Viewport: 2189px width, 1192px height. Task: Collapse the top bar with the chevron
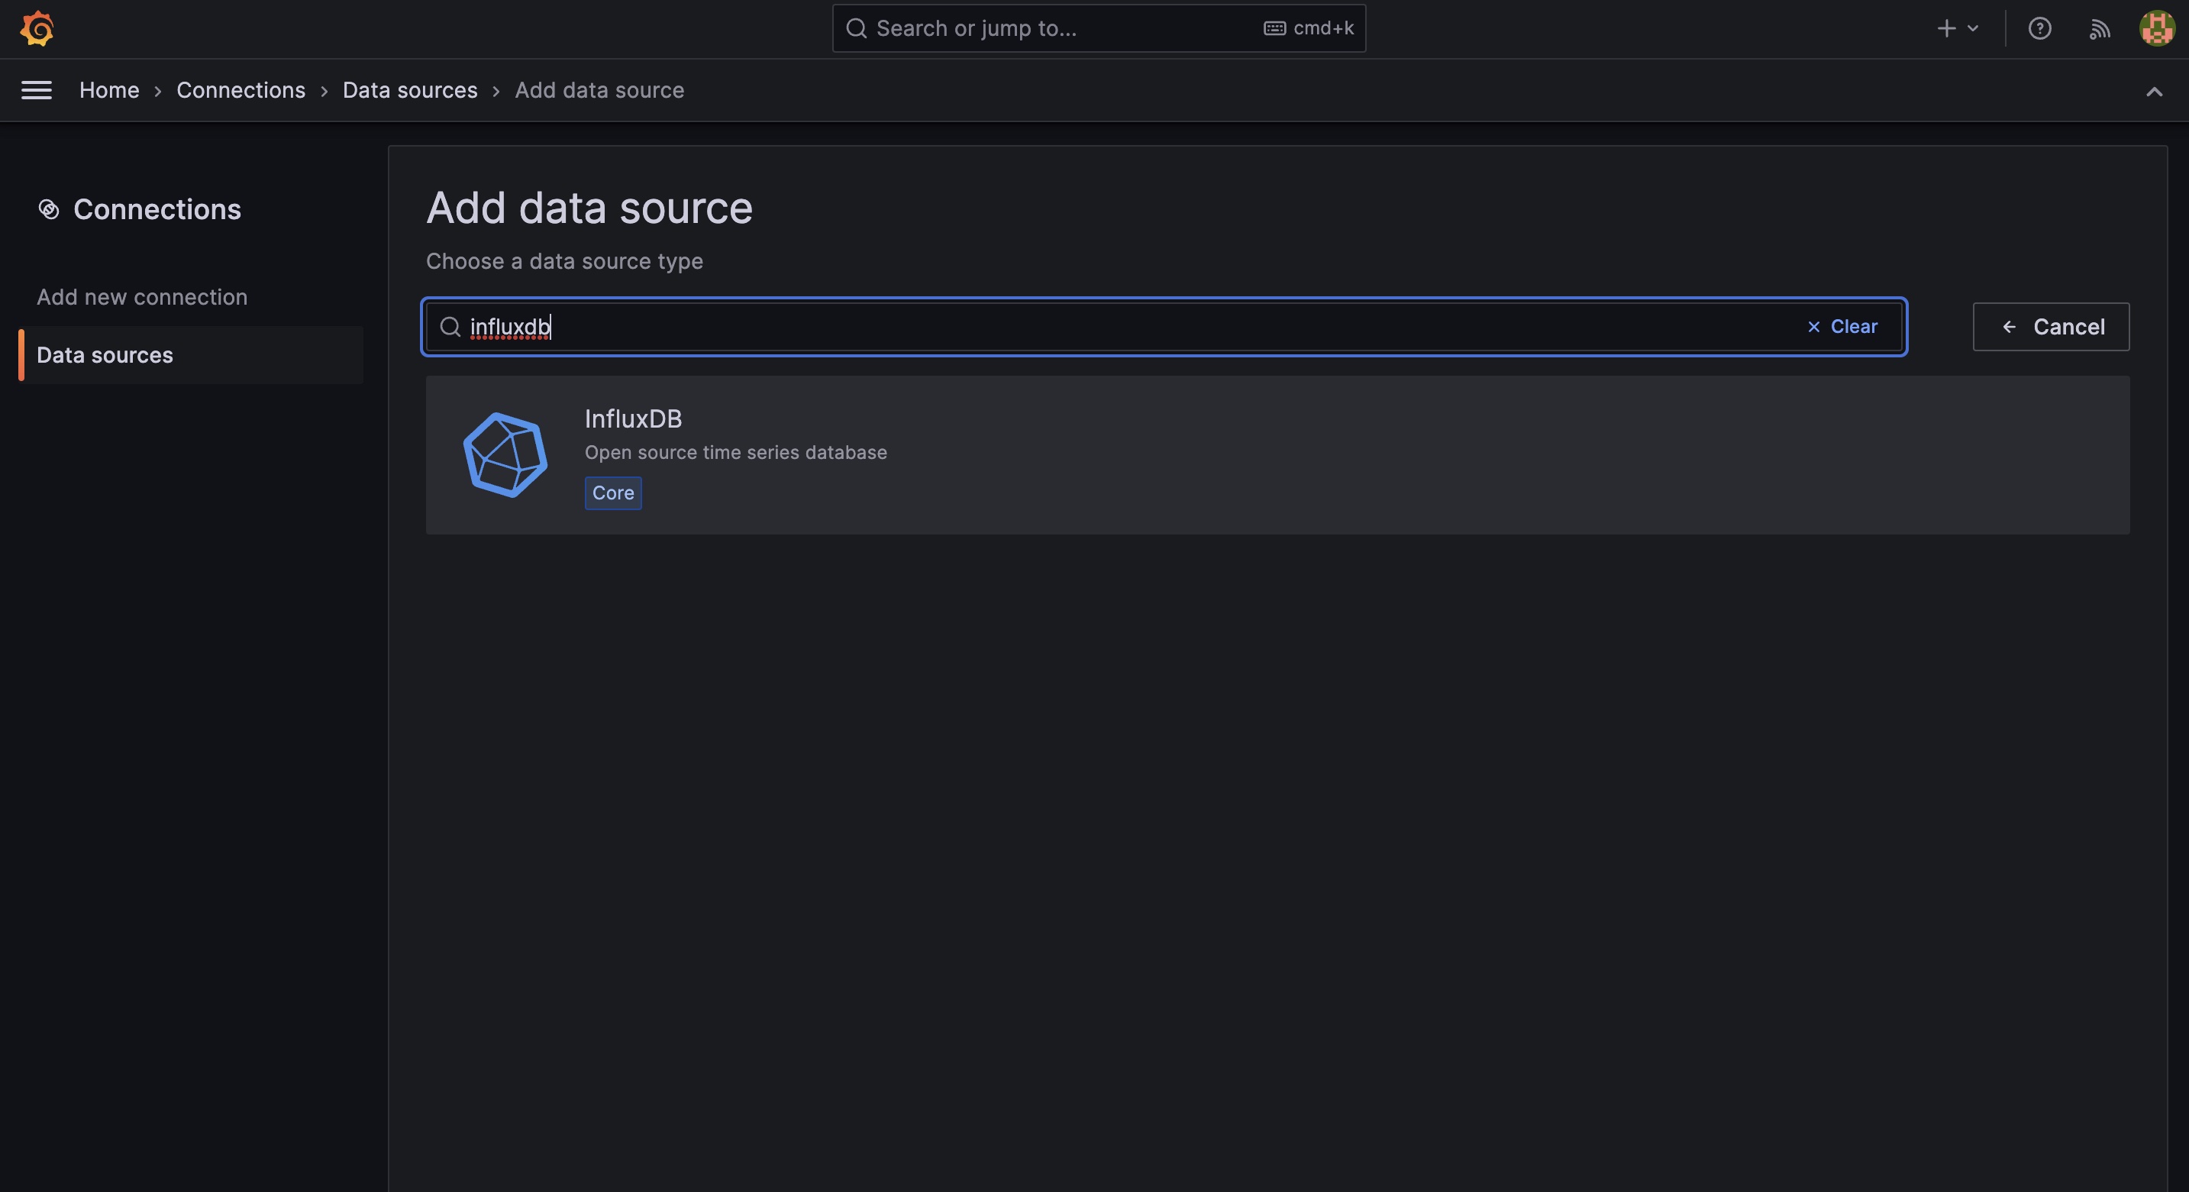[x=2153, y=91]
